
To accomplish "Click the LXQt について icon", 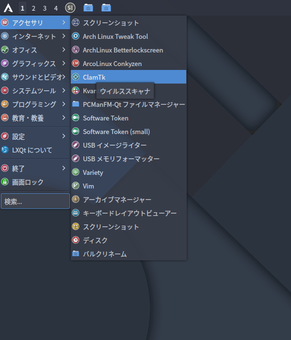I will [5, 150].
